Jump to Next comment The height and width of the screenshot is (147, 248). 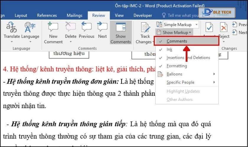click(x=102, y=28)
